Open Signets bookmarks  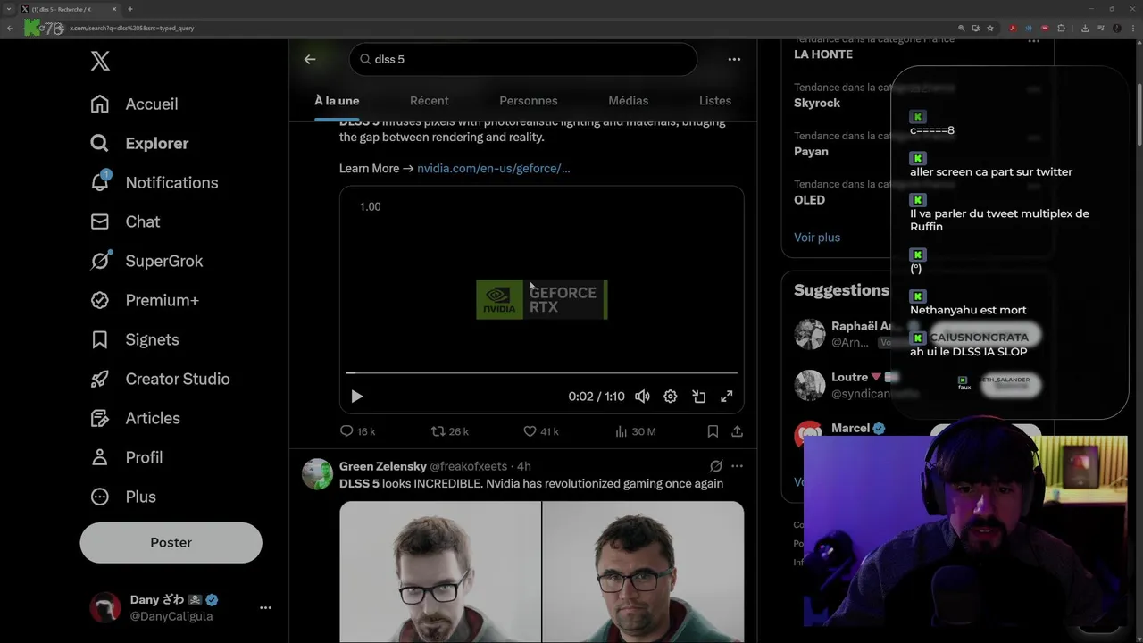(134, 339)
